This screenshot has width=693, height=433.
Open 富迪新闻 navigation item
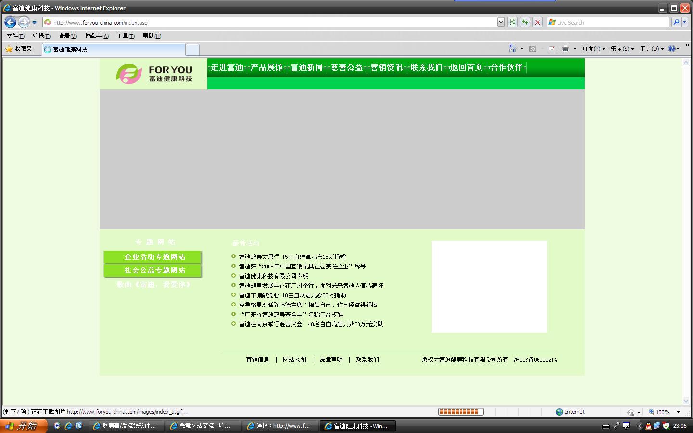pyautogui.click(x=307, y=67)
